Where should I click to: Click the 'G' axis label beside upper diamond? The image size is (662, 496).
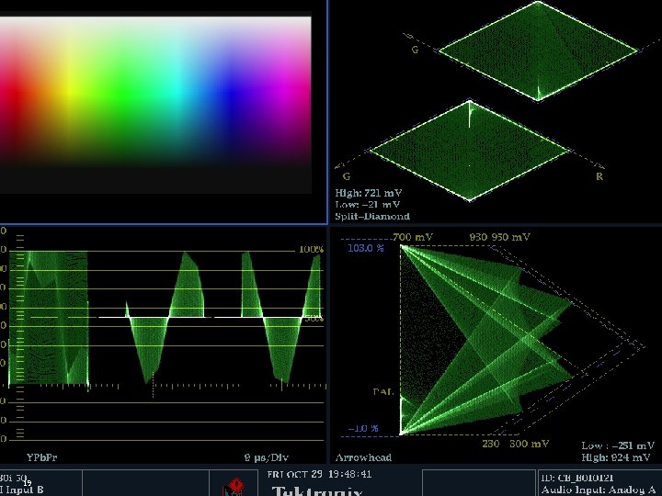pyautogui.click(x=415, y=50)
